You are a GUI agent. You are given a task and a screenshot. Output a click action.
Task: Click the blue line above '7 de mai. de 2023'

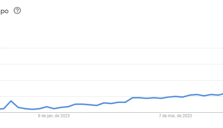175,96
